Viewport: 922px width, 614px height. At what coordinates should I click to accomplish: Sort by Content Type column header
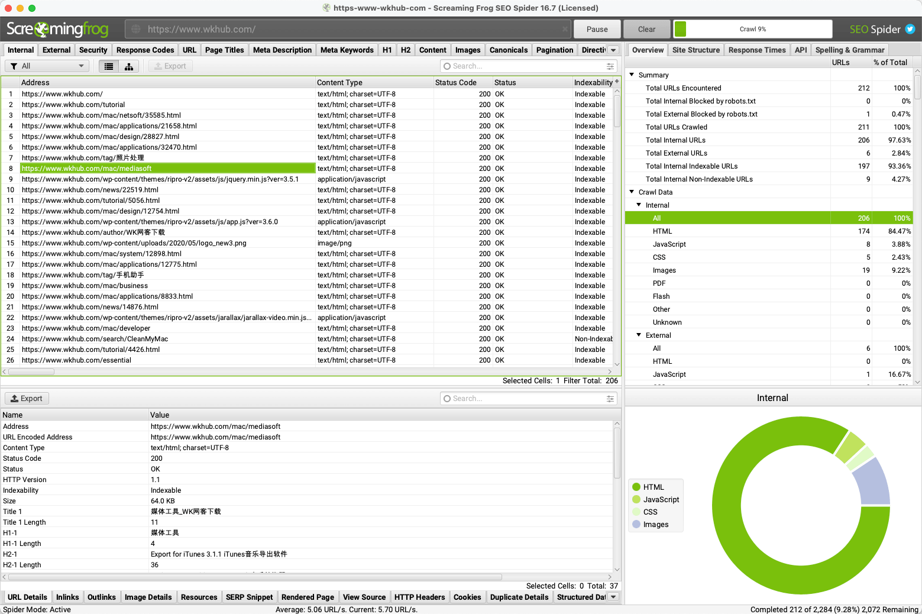coord(374,82)
